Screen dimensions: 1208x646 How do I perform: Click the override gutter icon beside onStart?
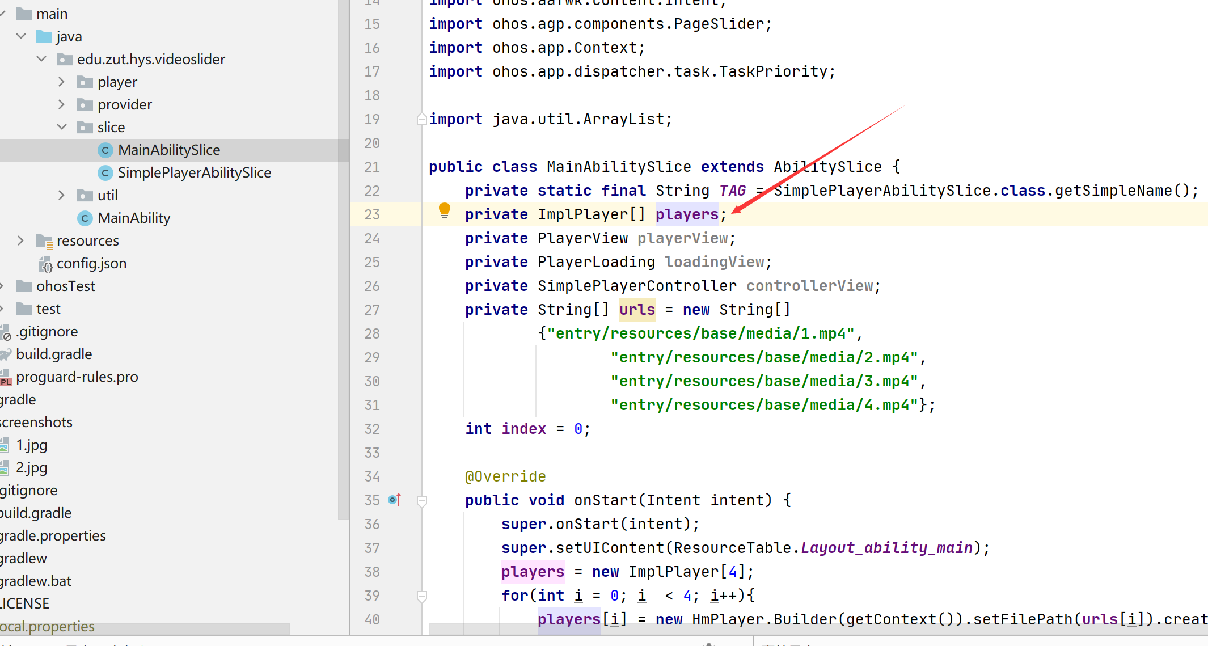pos(394,500)
